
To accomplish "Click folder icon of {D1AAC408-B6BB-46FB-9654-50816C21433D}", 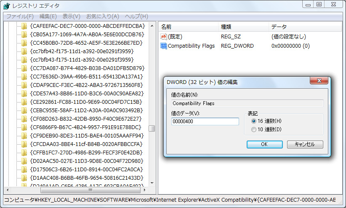I will [24, 178].
